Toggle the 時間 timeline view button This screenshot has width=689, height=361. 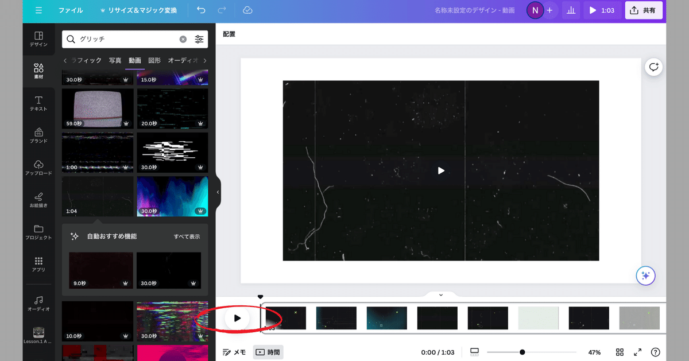(268, 352)
